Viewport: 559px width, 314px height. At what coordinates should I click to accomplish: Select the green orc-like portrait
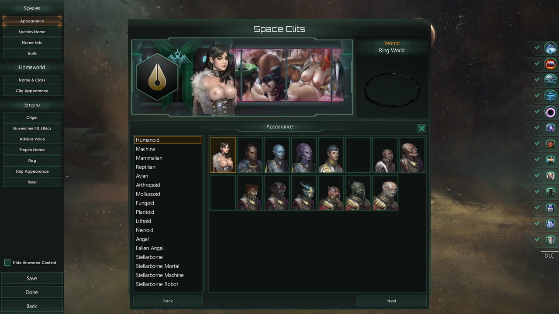(358, 193)
